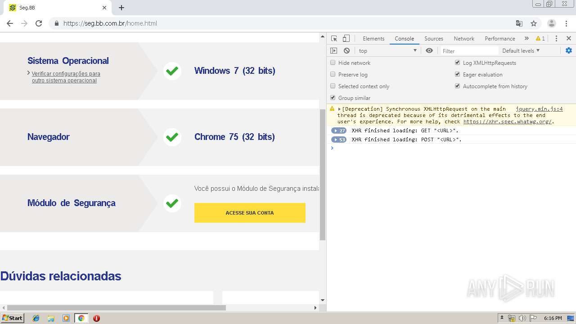Click the page scroll down arrow
This screenshot has width=576, height=324.
(x=322, y=300)
